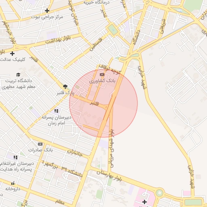Screen dimensions: 207x207
Task: Select school icon above دبیرستان پسرانه امام زمان
Action: pos(56,111)
